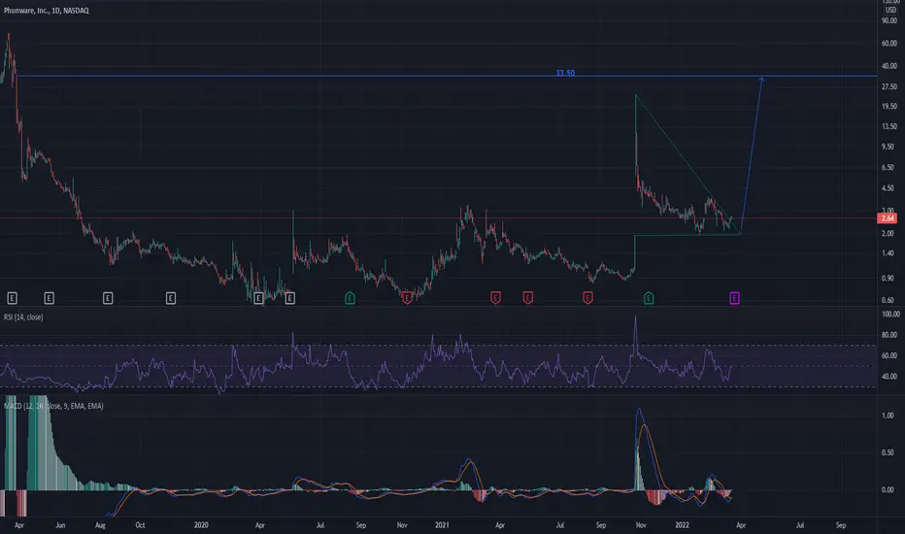Click the USD currency label on price axis
Screen dimensions: 905x534
(890, 10)
